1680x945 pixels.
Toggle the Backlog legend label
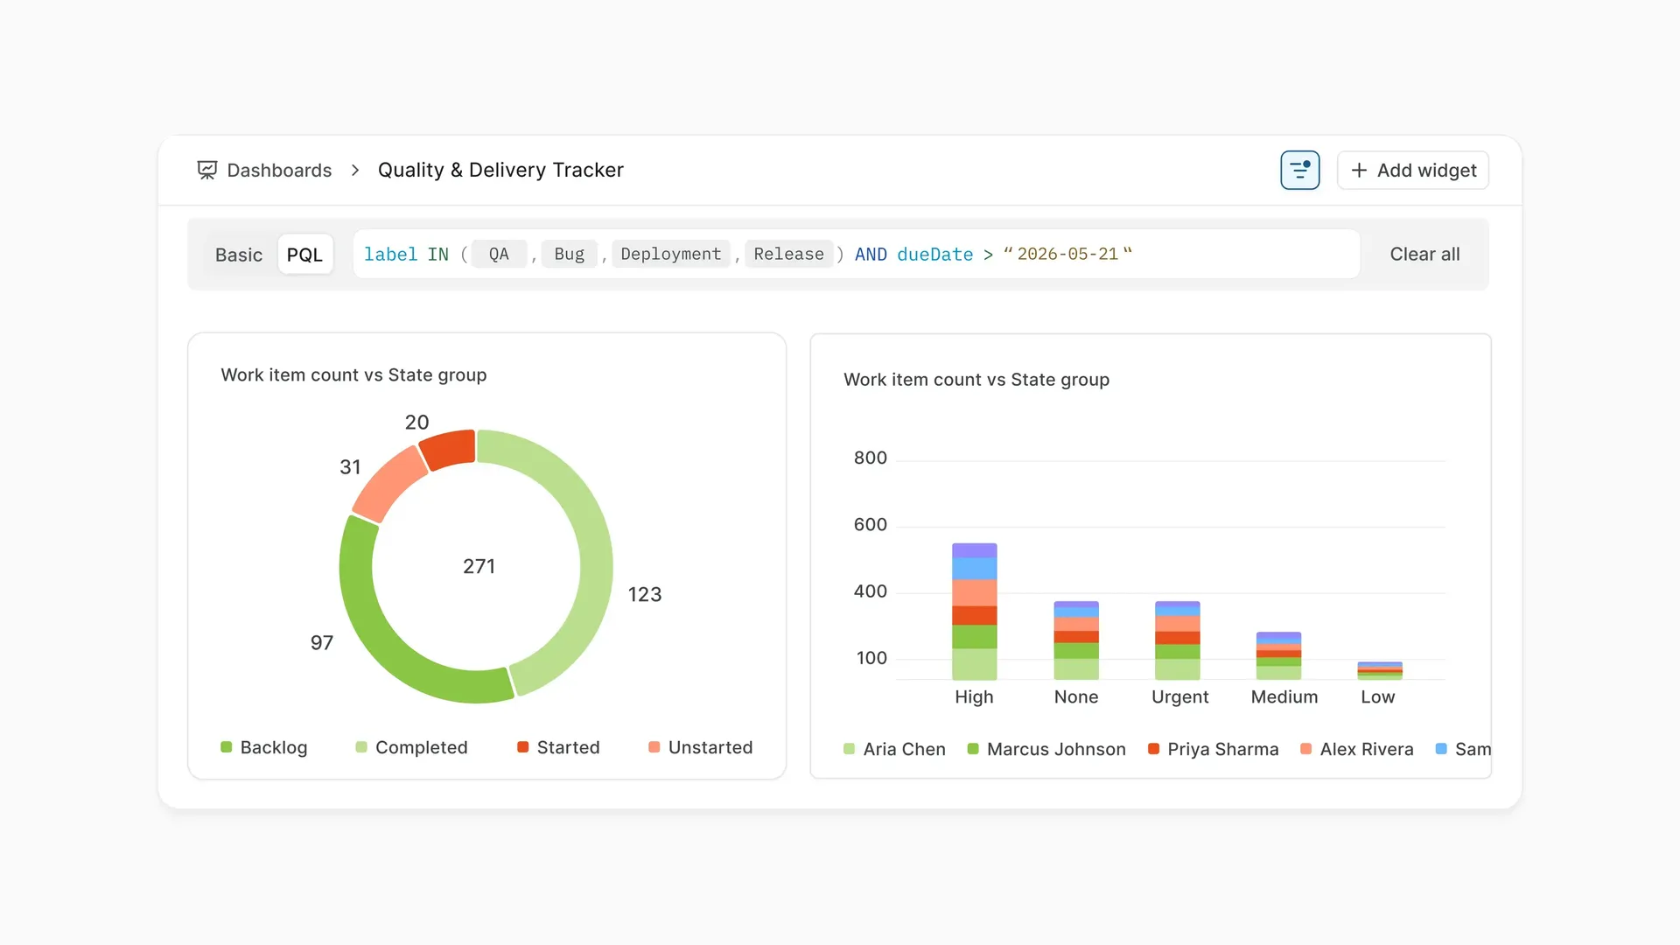point(274,747)
